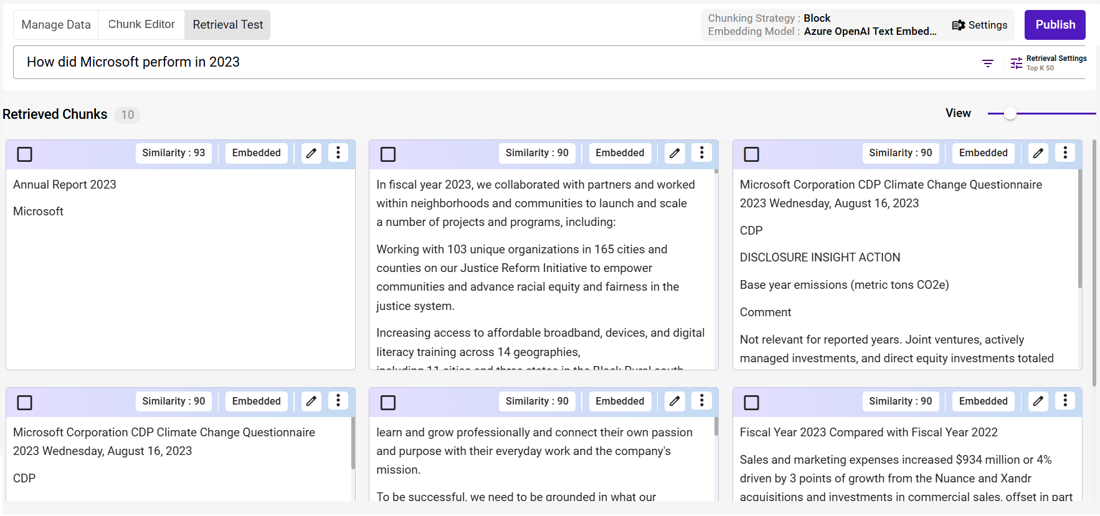Check the box on the fiscal year 2023 chunk
Screen dimensions: 1100x516
pos(388,154)
